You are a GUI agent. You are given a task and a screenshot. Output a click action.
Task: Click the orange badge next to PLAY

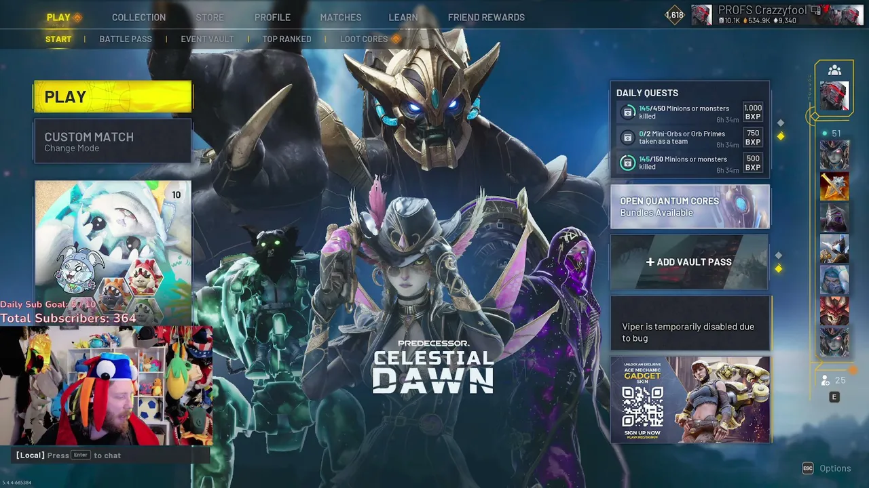tap(77, 18)
